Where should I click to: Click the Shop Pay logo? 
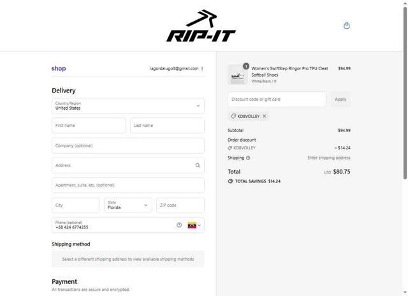[x=59, y=68]
